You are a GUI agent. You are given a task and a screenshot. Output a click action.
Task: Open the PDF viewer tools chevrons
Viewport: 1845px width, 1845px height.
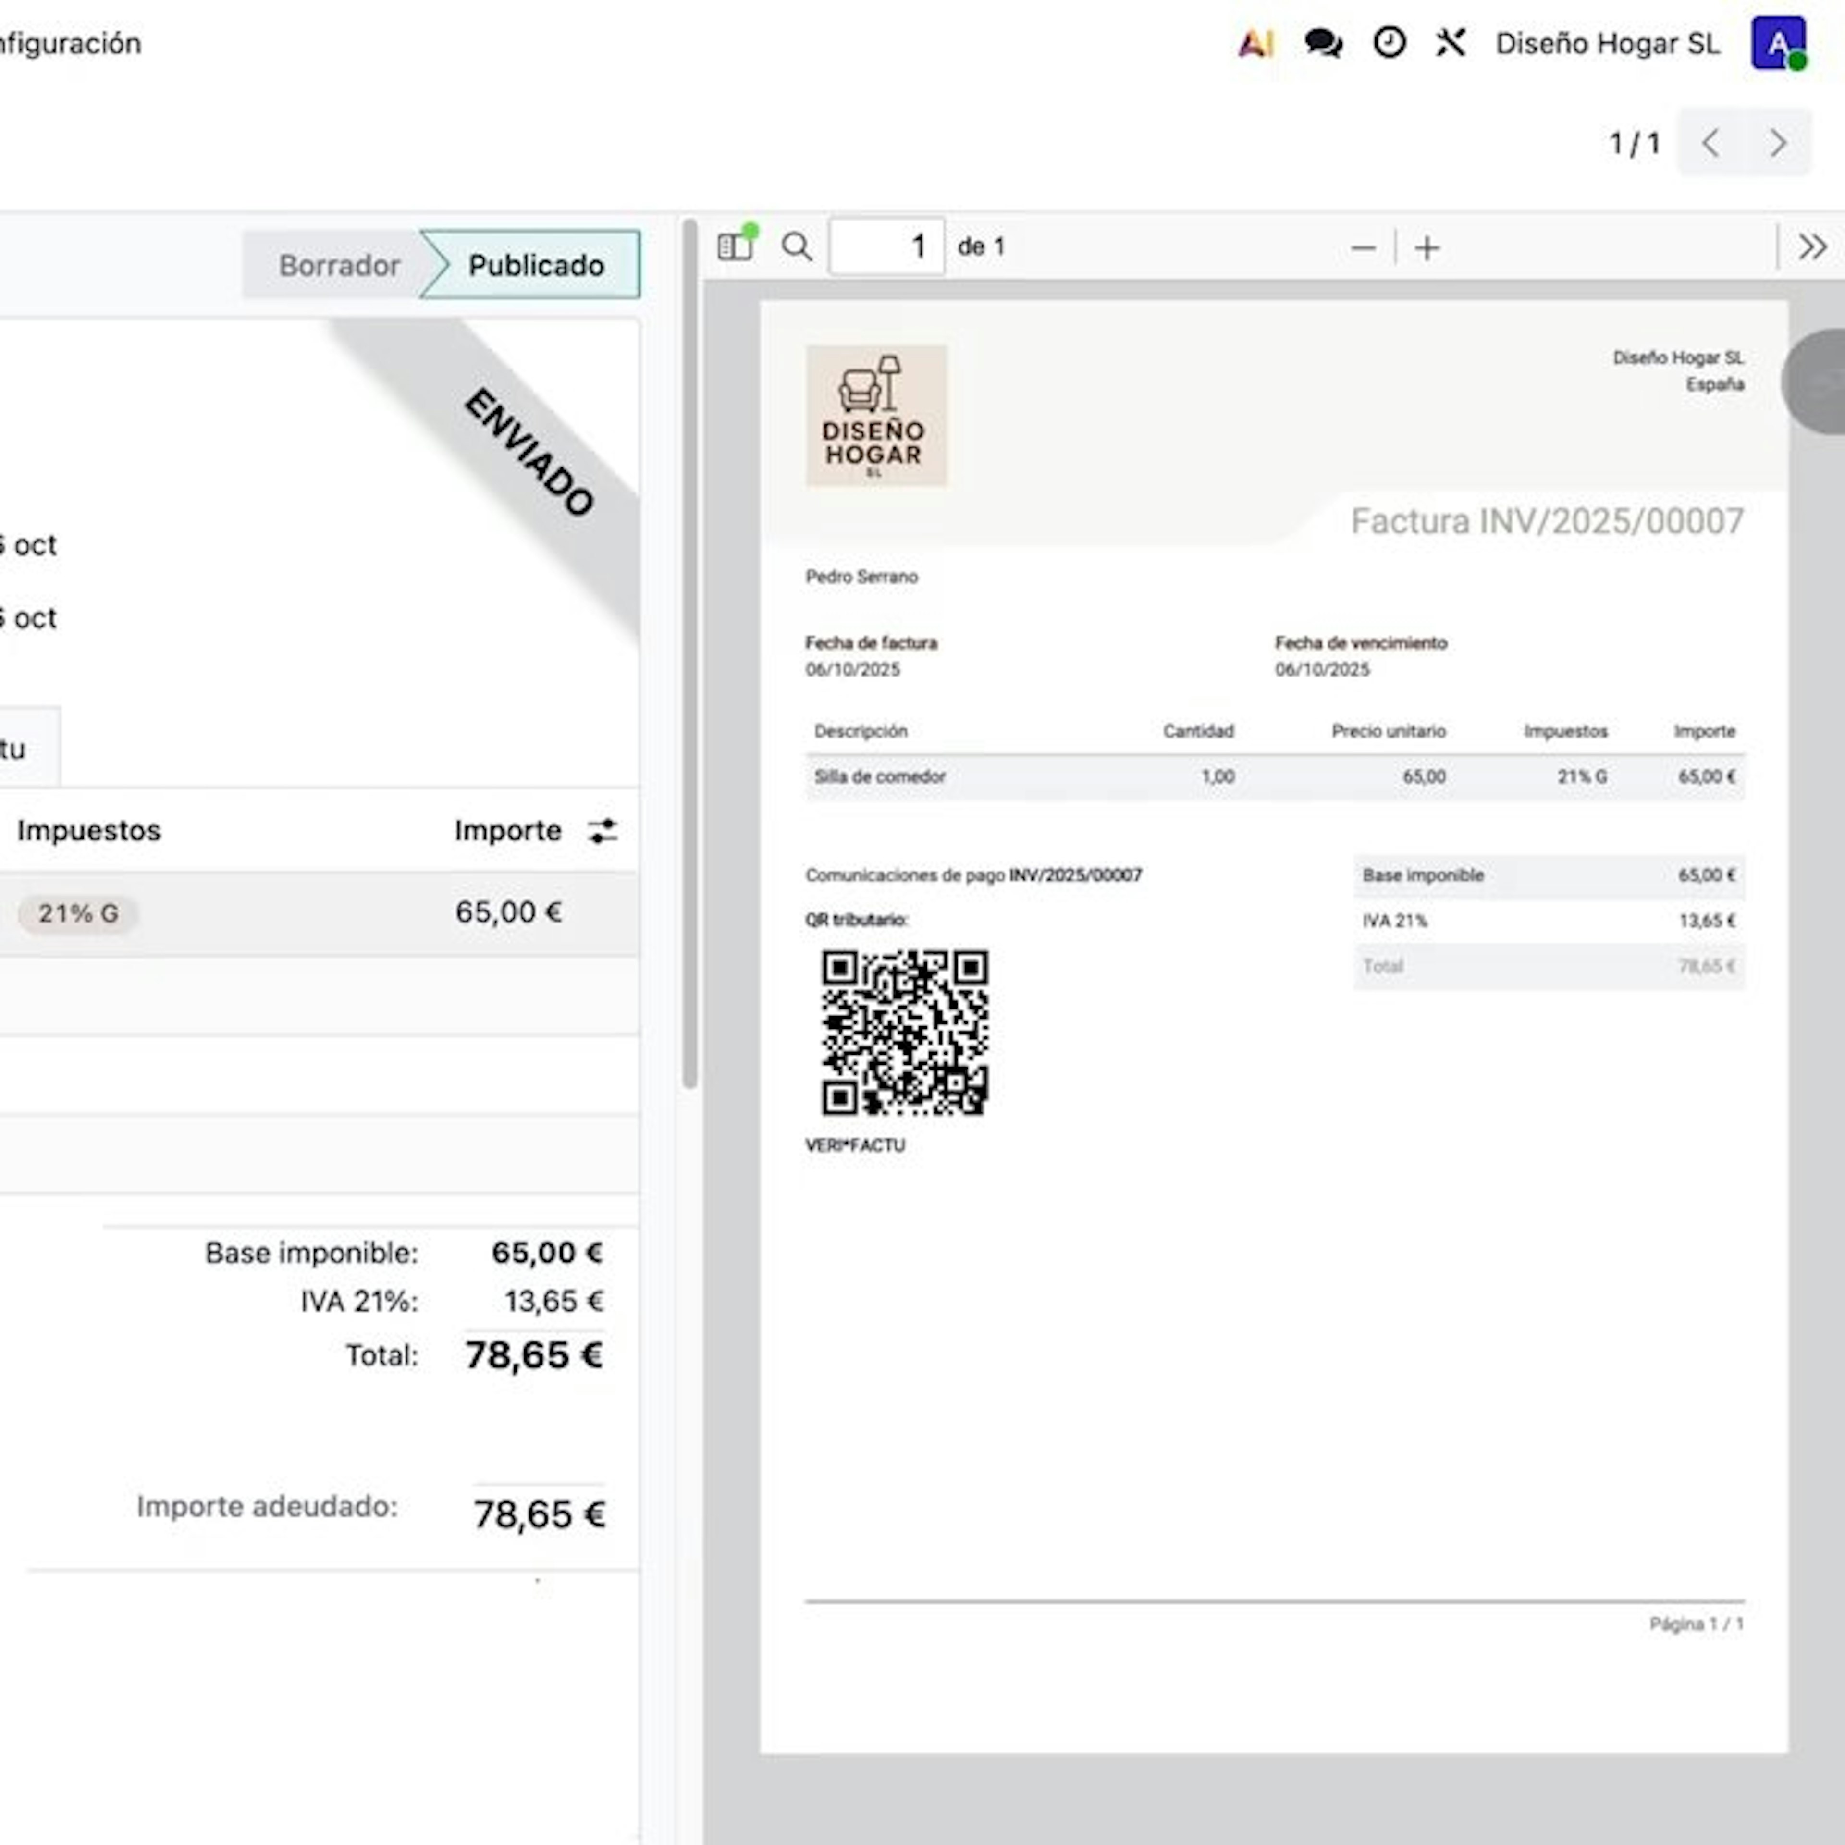1811,247
